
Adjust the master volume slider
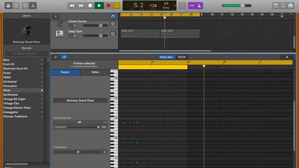click(x=237, y=6)
